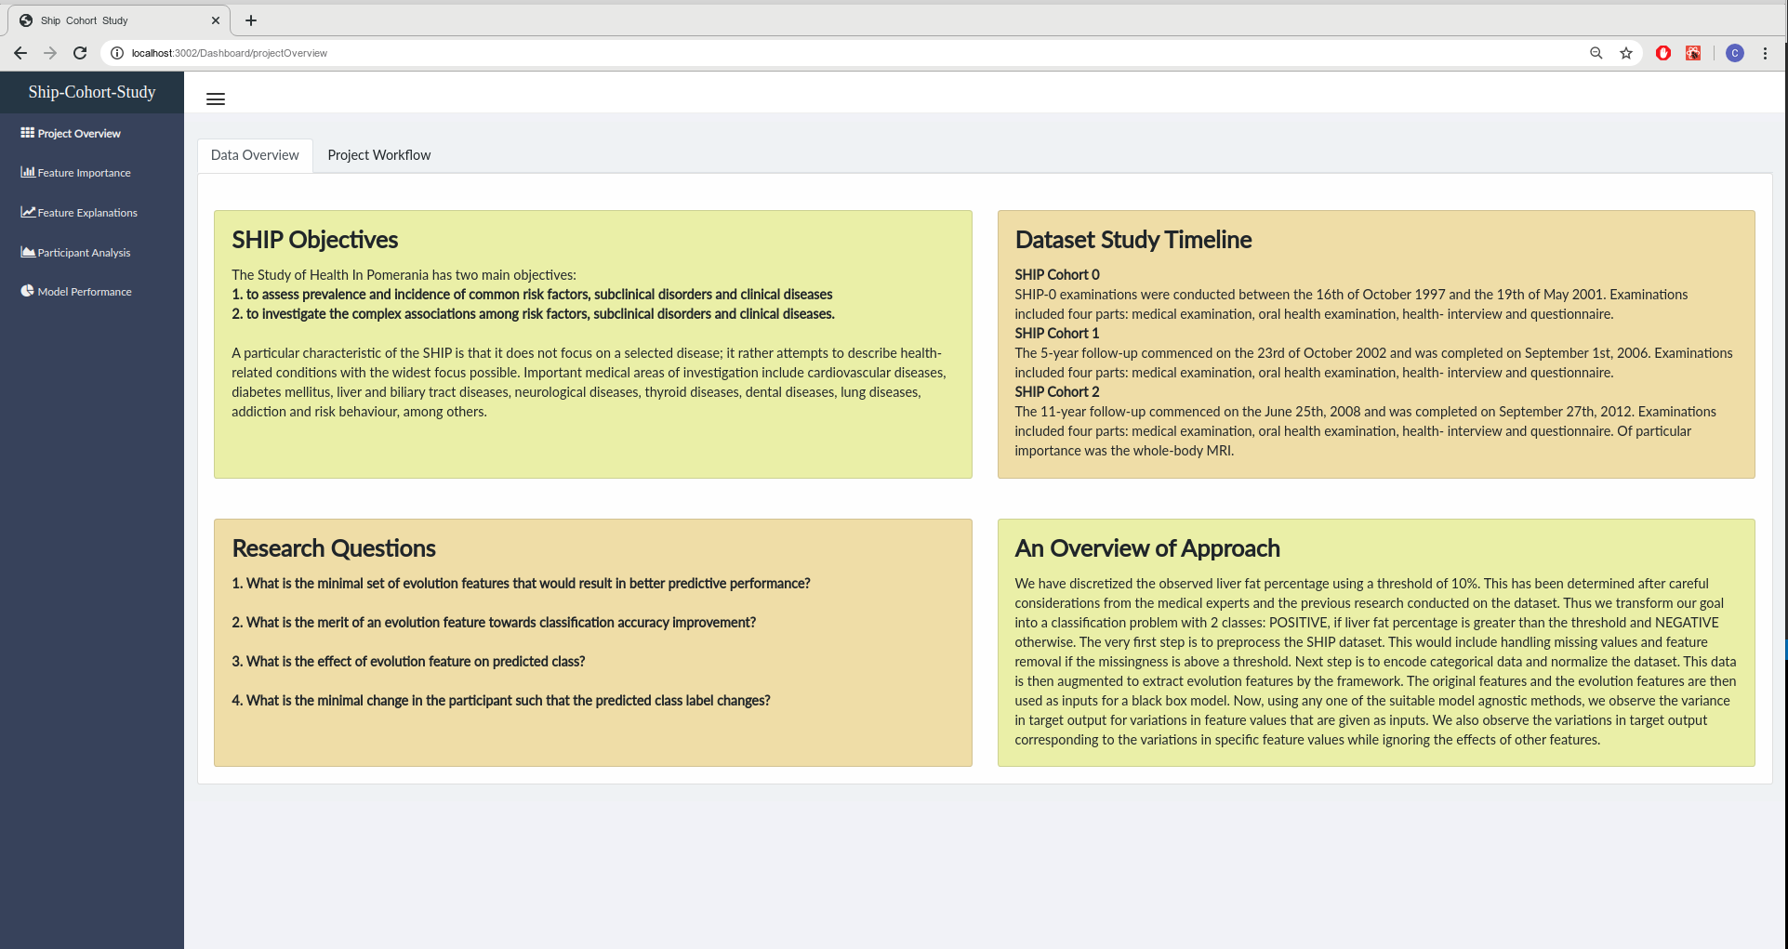Go back using browser back arrow
This screenshot has width=1788, height=949.
pos(20,53)
